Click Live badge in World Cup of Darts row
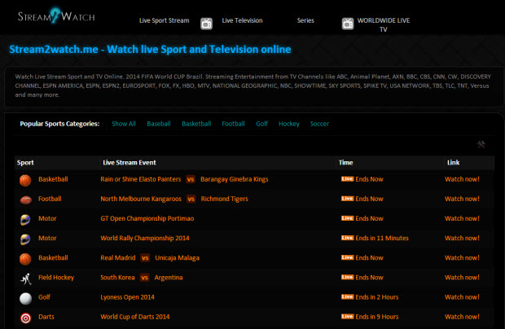 point(348,317)
